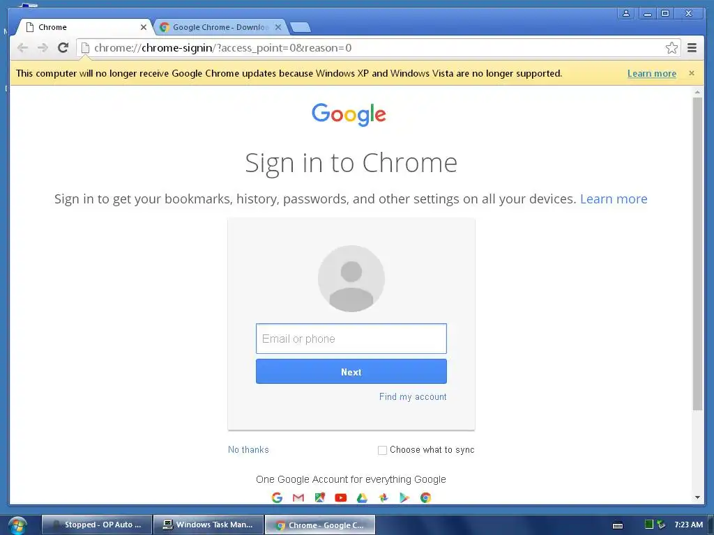Click the Google search G icon
Image resolution: width=714 pixels, height=535 pixels.
tap(277, 497)
